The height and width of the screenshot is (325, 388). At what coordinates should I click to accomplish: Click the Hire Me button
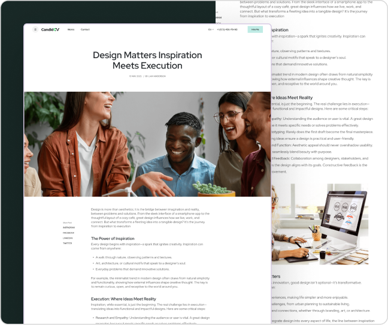(255, 29)
